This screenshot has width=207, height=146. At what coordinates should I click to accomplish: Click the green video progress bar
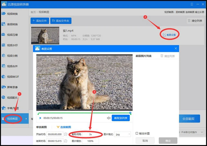[x=84, y=113]
